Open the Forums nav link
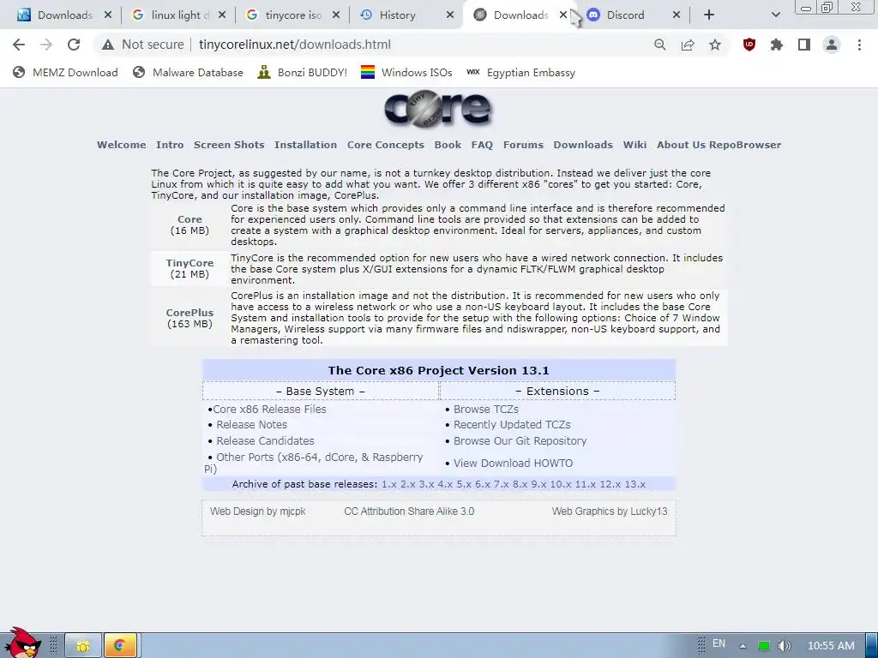Image resolution: width=878 pixels, height=658 pixels. pos(523,144)
